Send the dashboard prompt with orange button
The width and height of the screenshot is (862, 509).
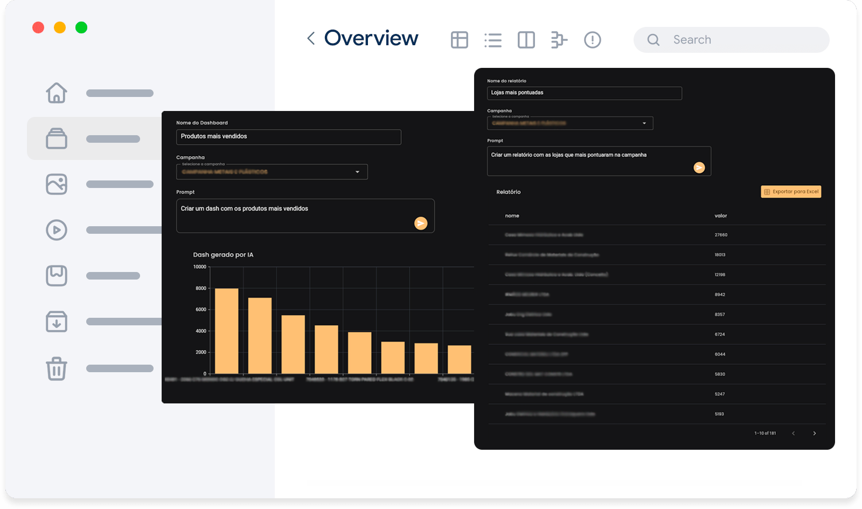[421, 223]
